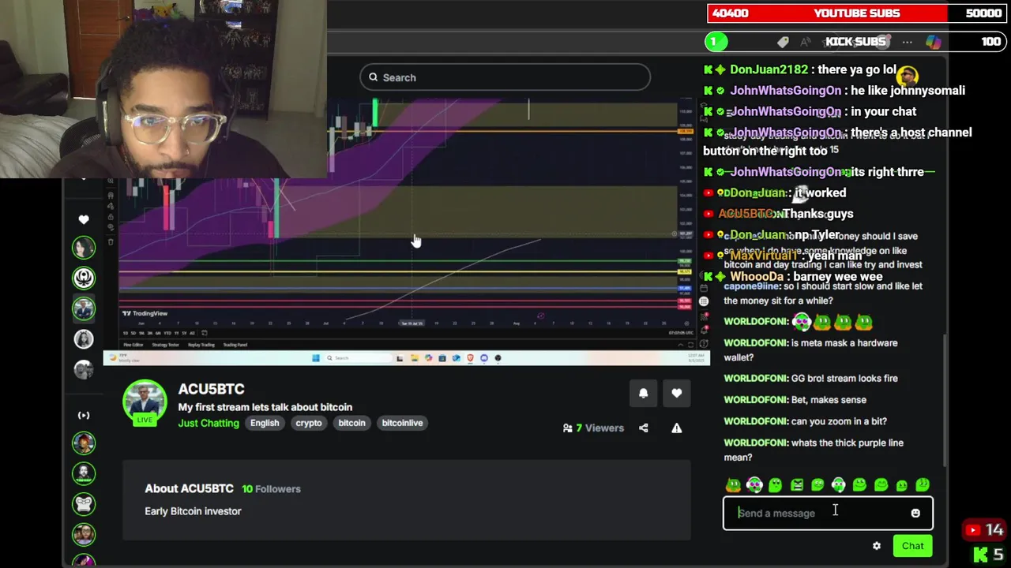Open the Replay Trading tab in TradingView
Screen dimensions: 1011x568
pyautogui.click(x=201, y=345)
